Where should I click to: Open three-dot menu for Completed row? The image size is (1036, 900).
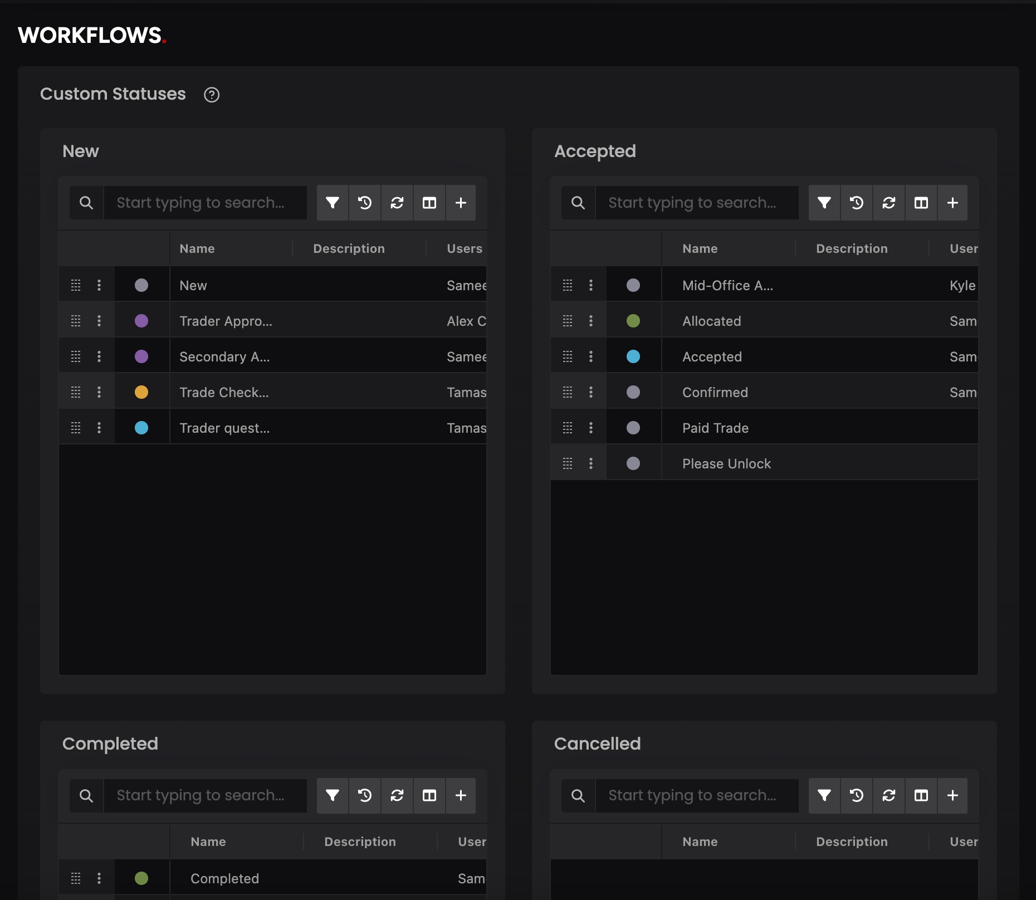(99, 878)
